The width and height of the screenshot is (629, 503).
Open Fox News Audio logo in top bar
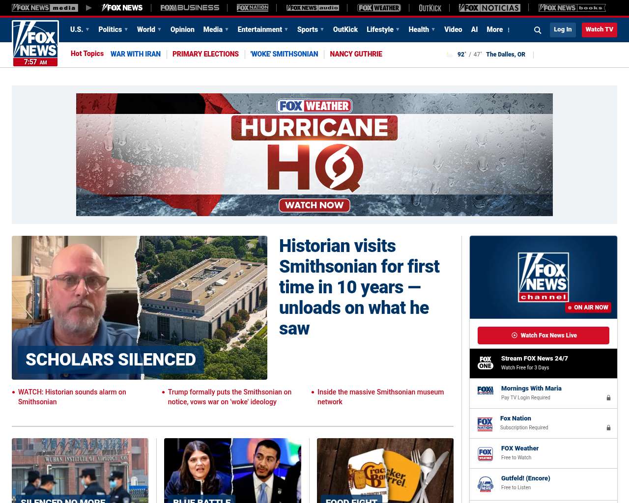[313, 8]
